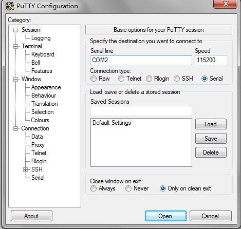Load the selected saved session
This screenshot has height=229, width=241.
coord(211,124)
